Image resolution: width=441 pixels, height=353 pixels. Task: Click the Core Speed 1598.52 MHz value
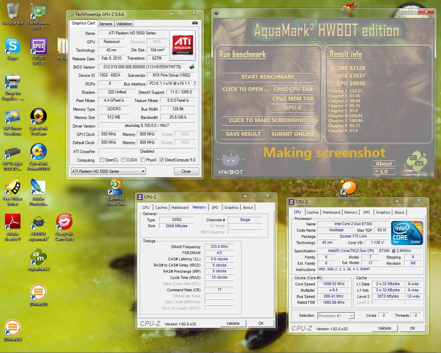(x=334, y=284)
